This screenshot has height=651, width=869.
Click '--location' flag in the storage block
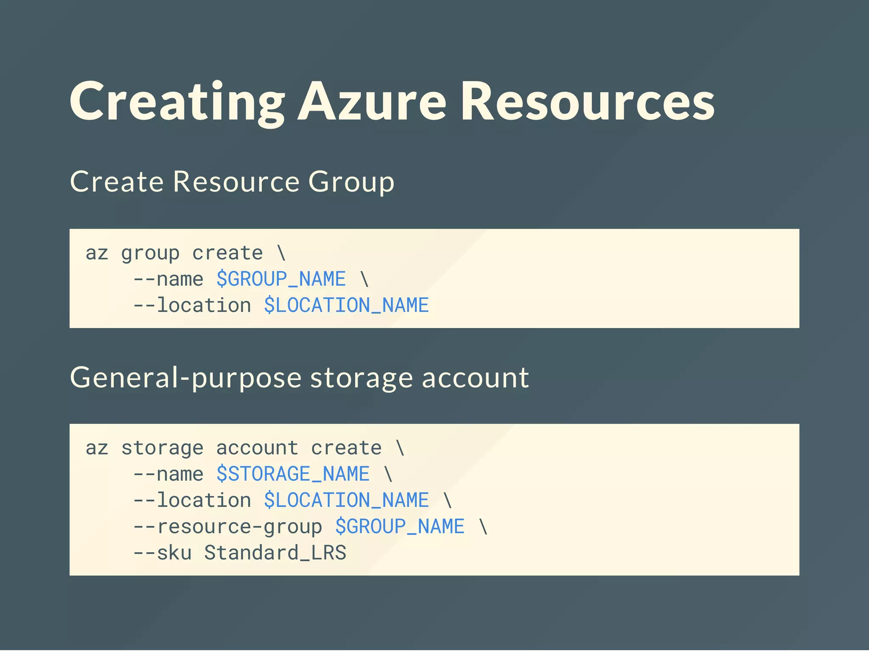click(x=192, y=500)
